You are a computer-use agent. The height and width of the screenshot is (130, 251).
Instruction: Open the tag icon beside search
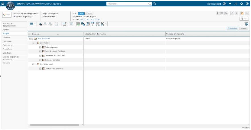(155, 4)
